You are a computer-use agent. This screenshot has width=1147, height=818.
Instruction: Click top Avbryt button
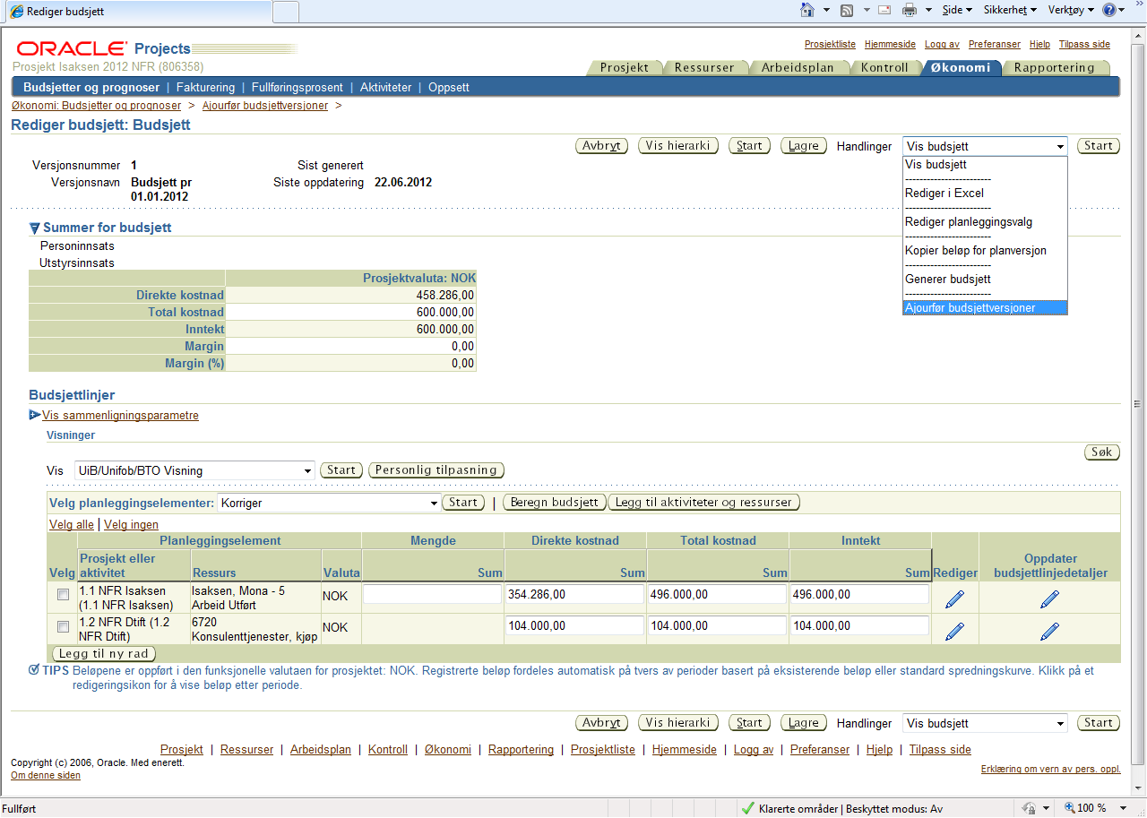click(601, 146)
